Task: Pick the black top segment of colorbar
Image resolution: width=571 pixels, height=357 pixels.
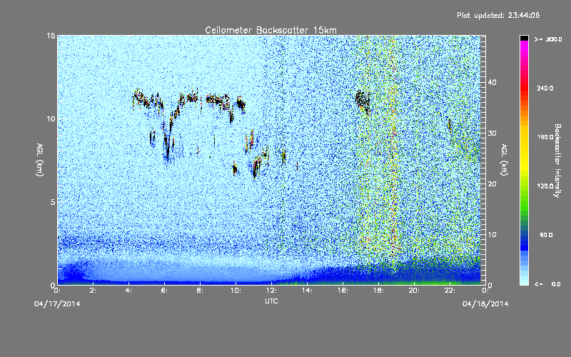Action: point(524,38)
